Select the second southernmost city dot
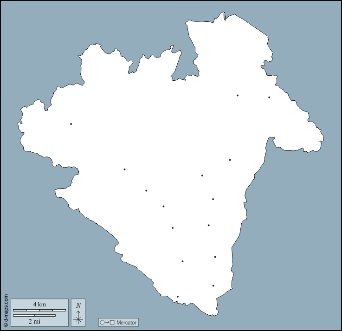The image size is (342, 331). 213,286
